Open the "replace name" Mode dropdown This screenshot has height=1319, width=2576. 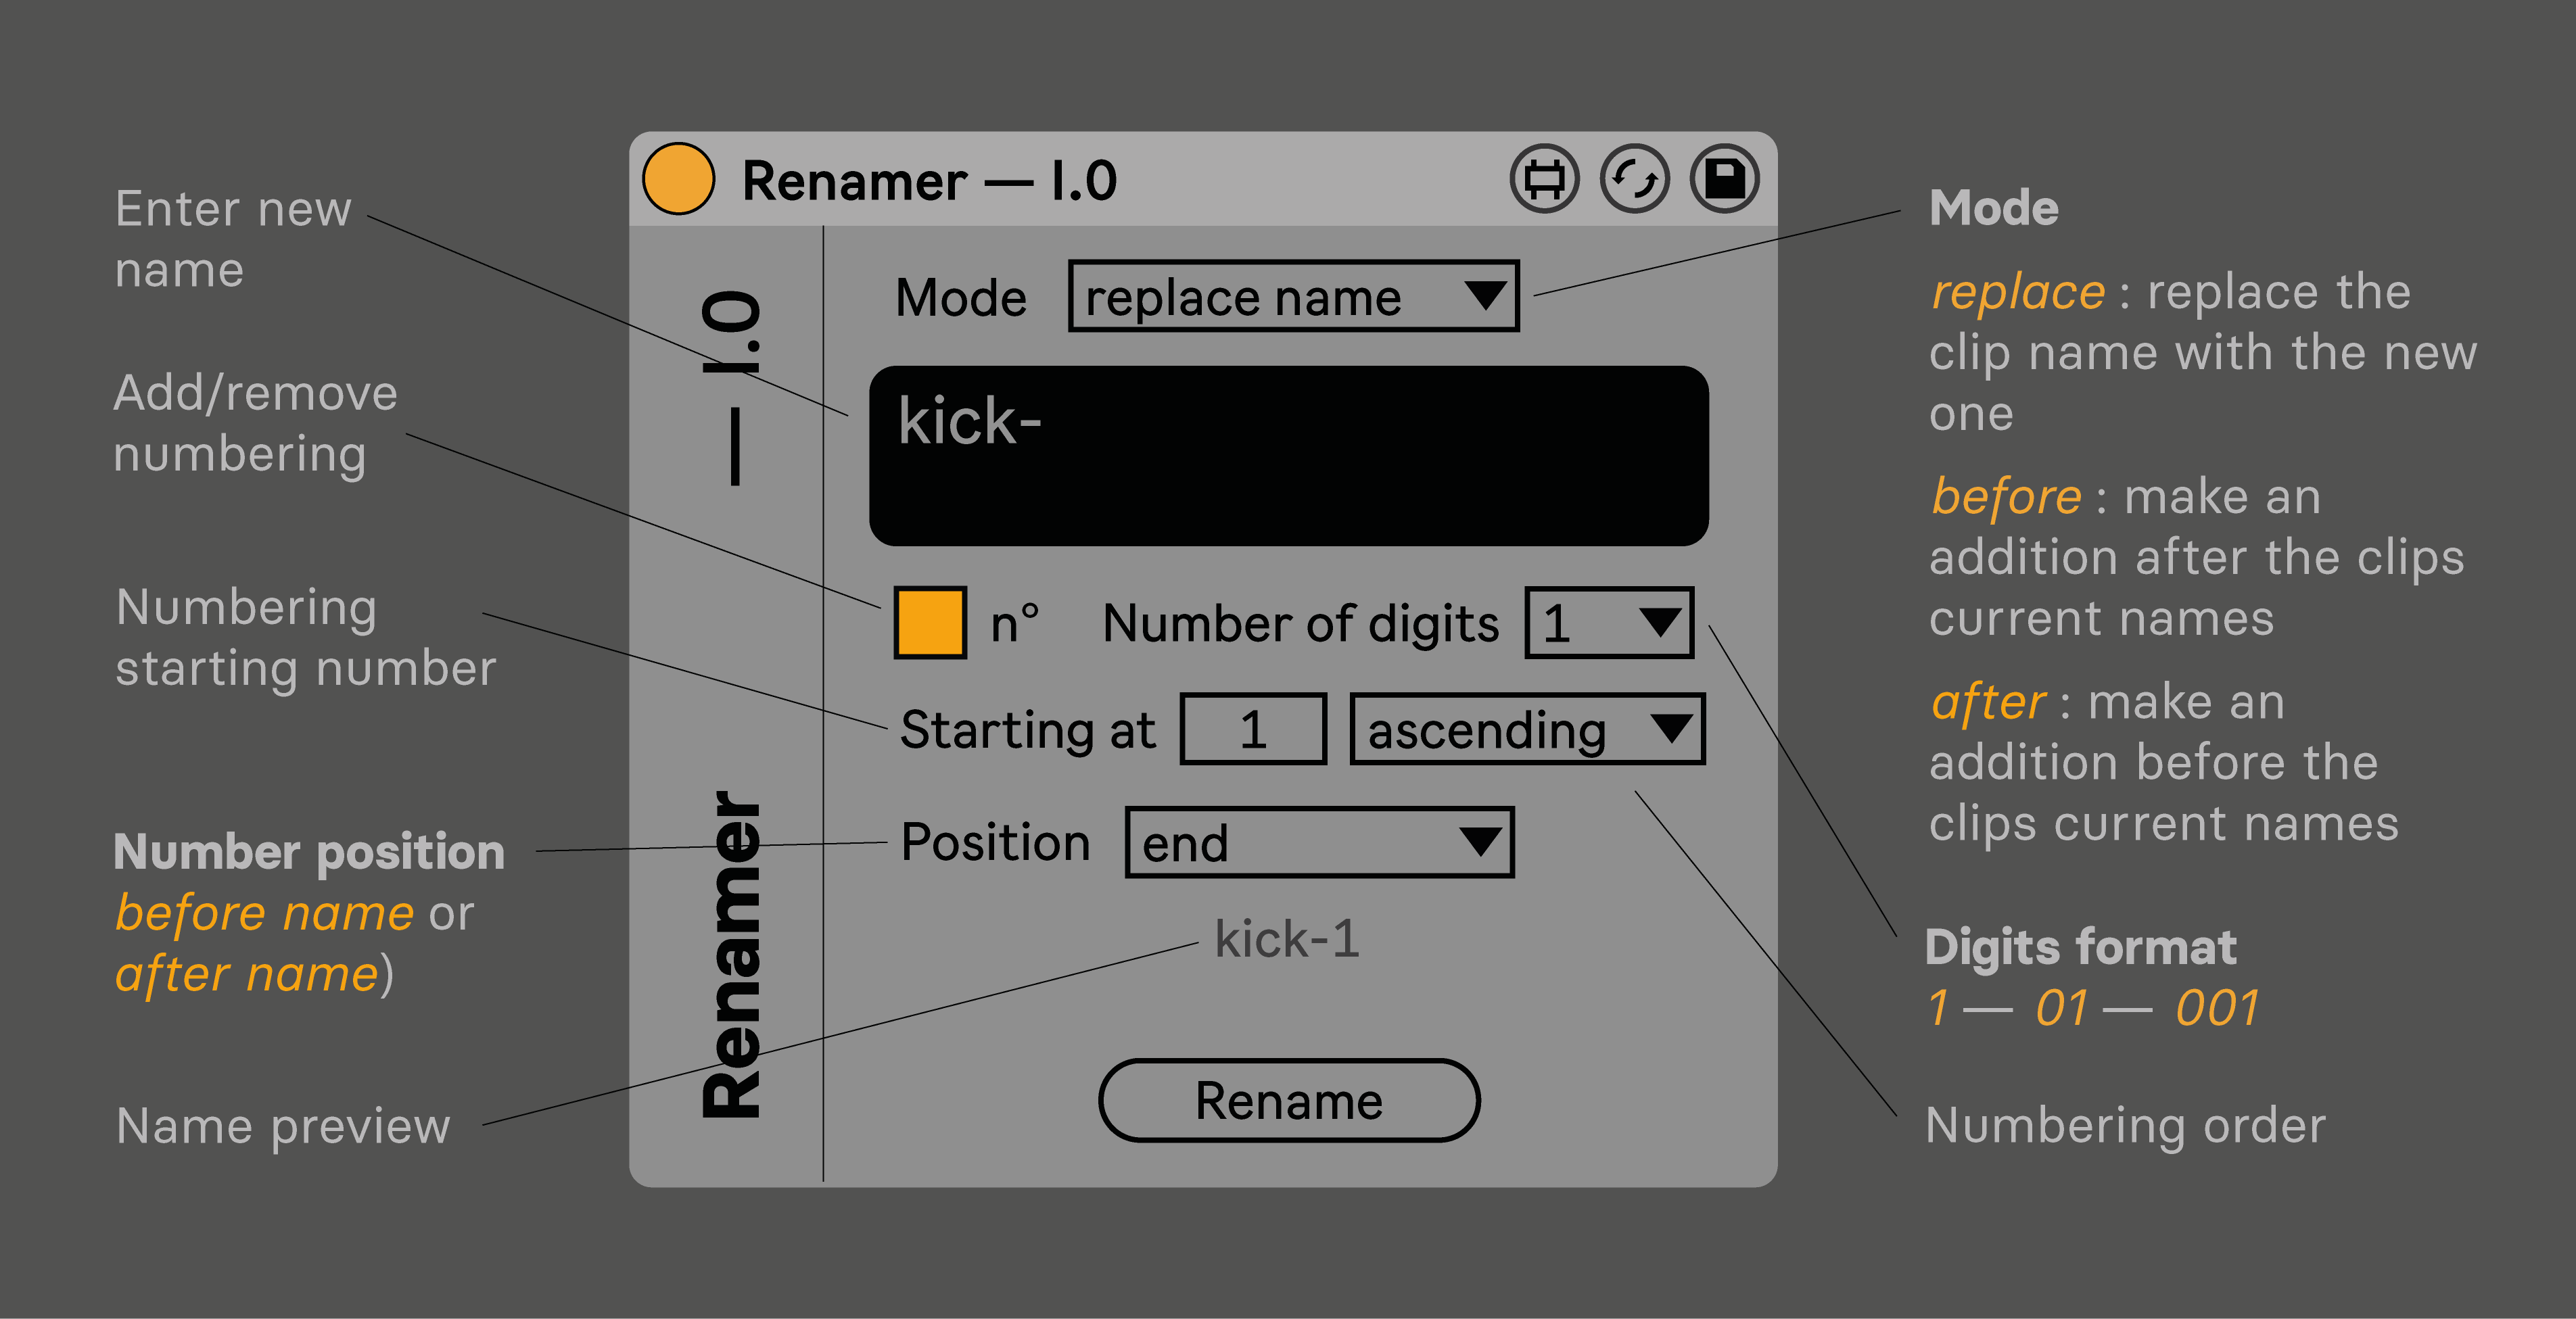click(1293, 297)
